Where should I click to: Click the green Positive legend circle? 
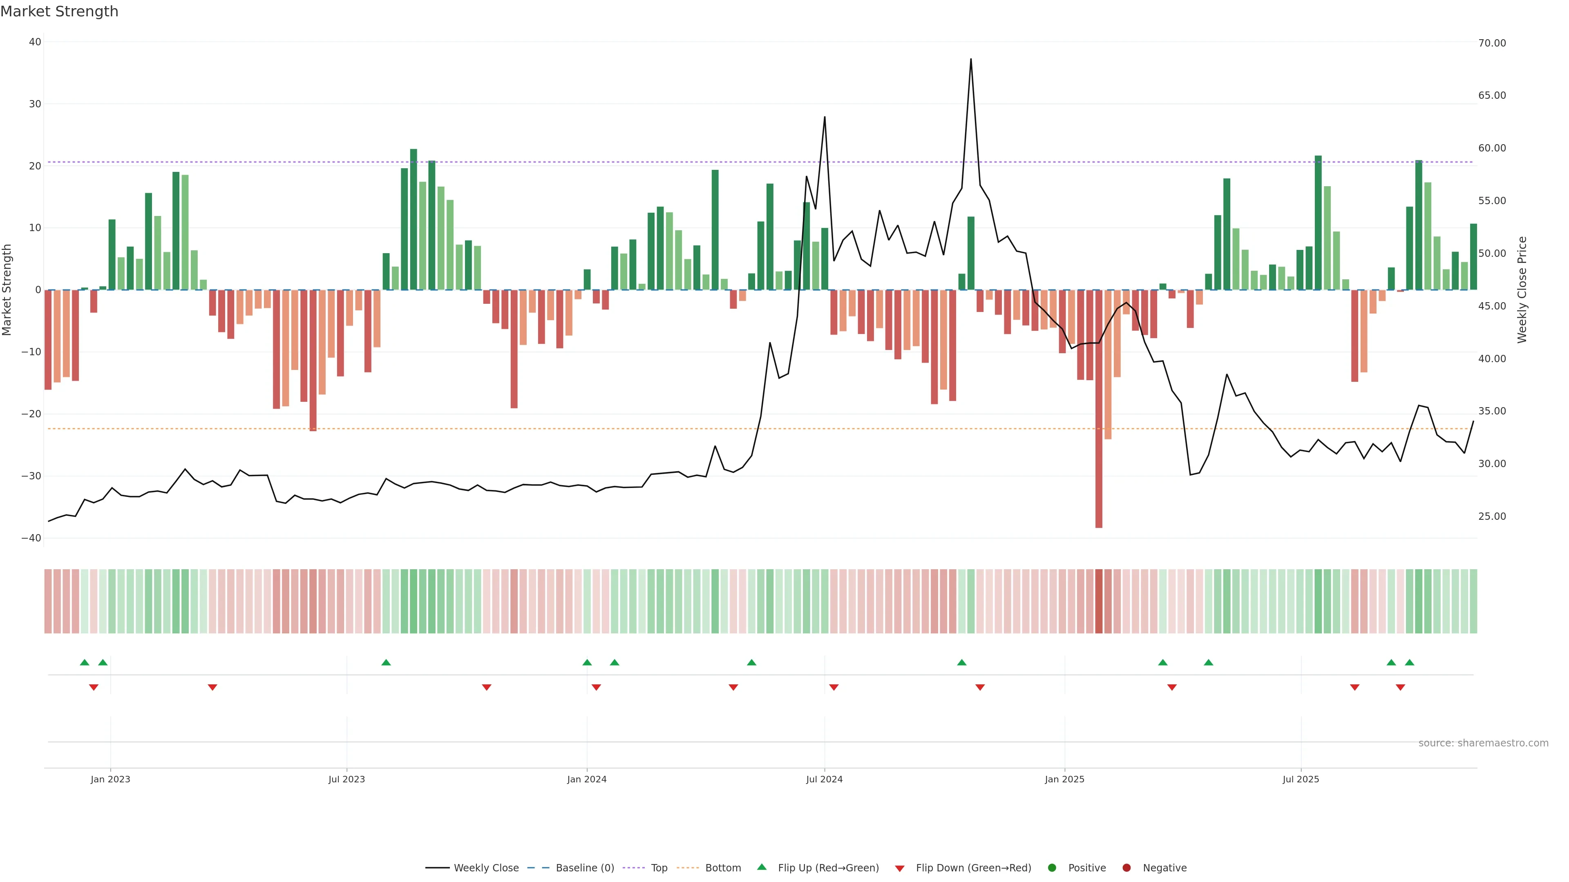1052,868
